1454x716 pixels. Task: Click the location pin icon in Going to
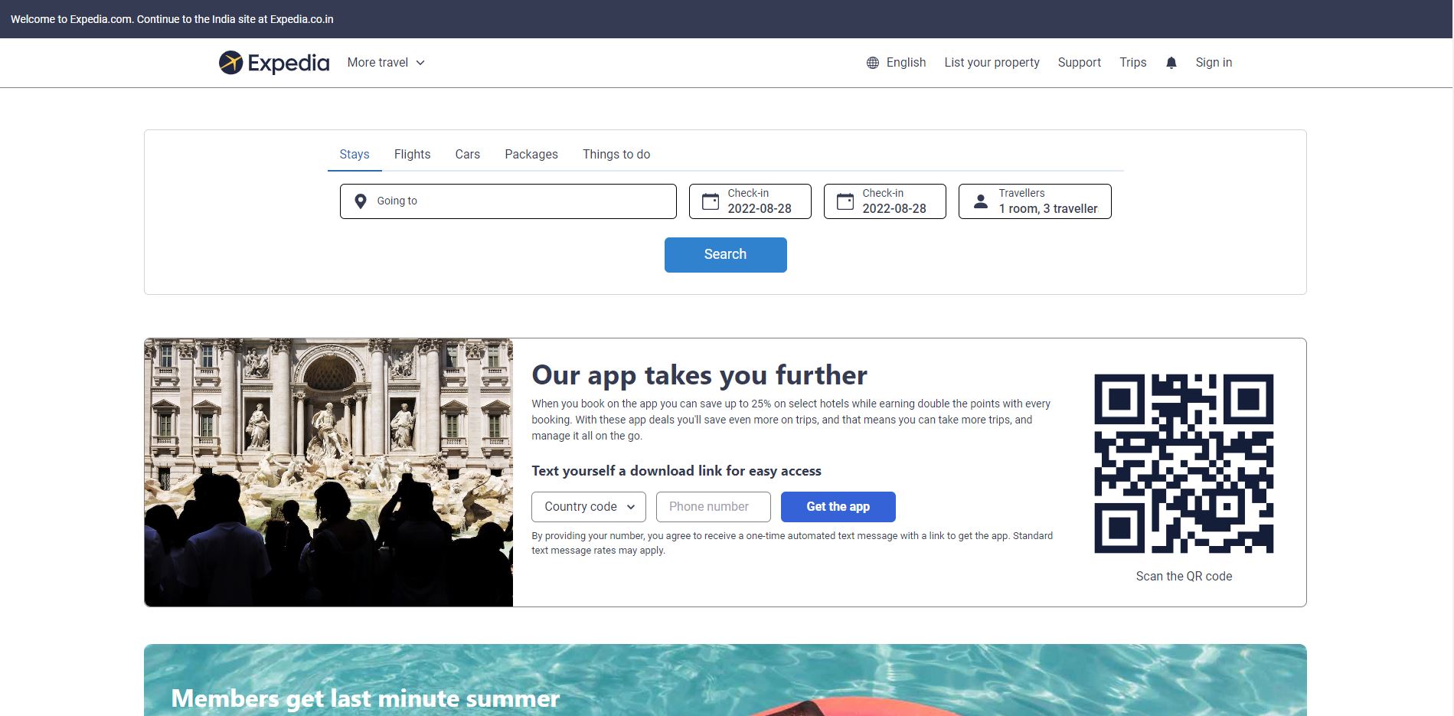click(x=361, y=201)
